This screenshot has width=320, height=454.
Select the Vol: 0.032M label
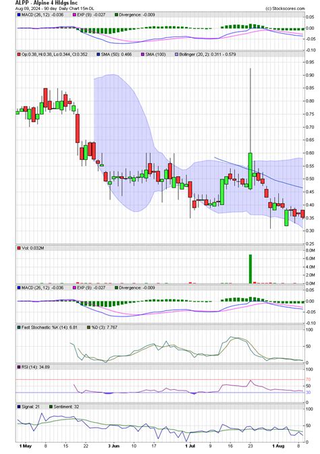33,248
